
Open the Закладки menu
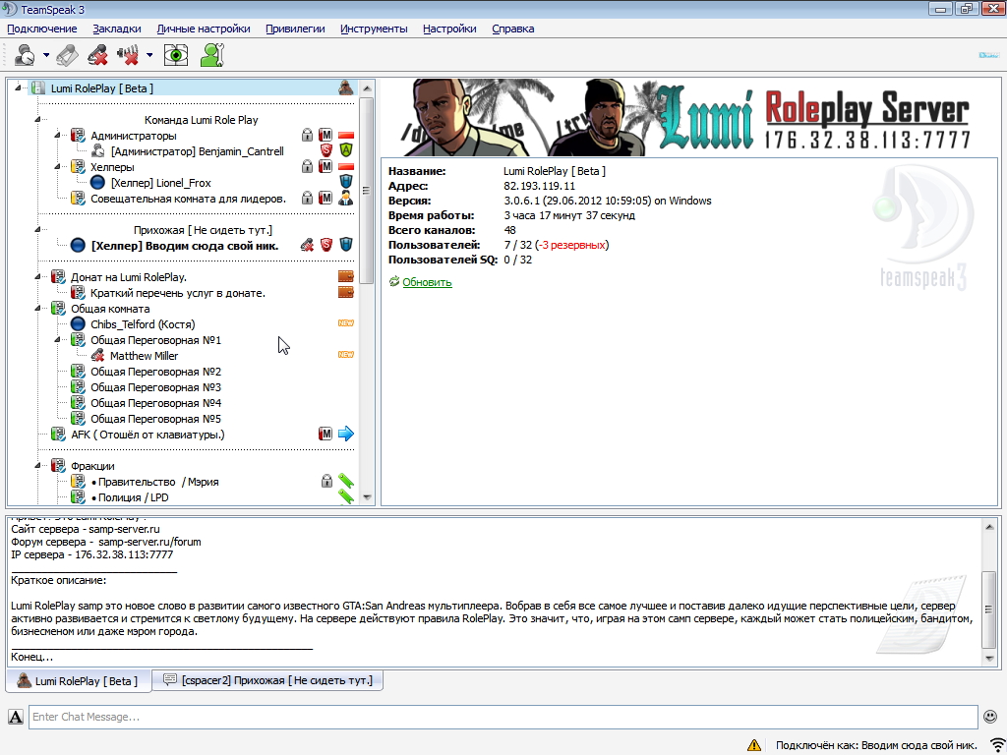pyautogui.click(x=117, y=29)
